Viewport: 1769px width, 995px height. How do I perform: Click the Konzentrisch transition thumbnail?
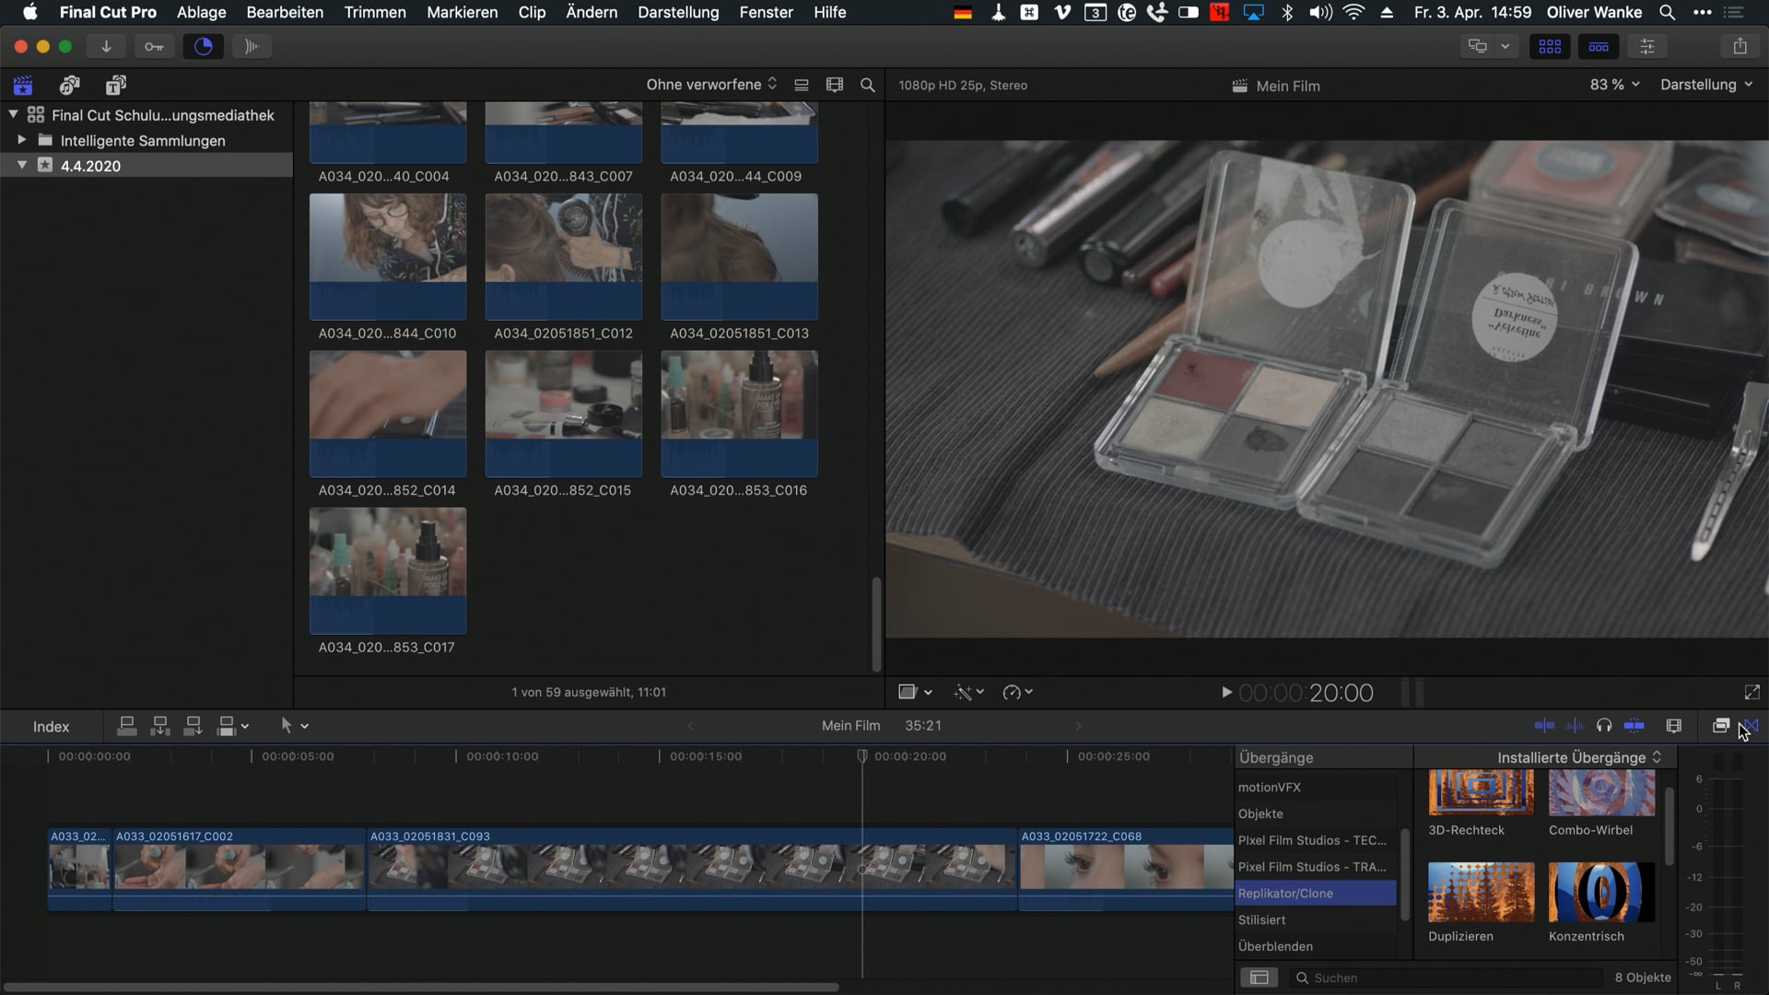1600,892
